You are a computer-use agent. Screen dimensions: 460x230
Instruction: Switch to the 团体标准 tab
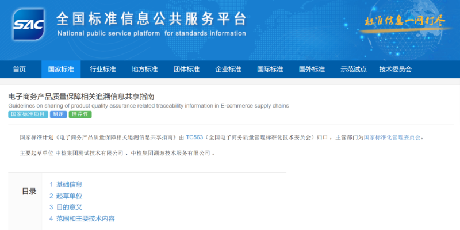click(x=186, y=70)
